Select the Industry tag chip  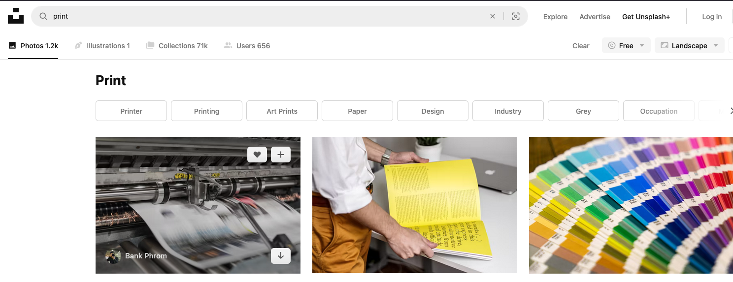pyautogui.click(x=508, y=111)
